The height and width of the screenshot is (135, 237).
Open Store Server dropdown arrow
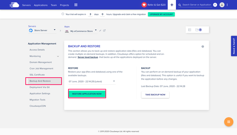point(54,30)
